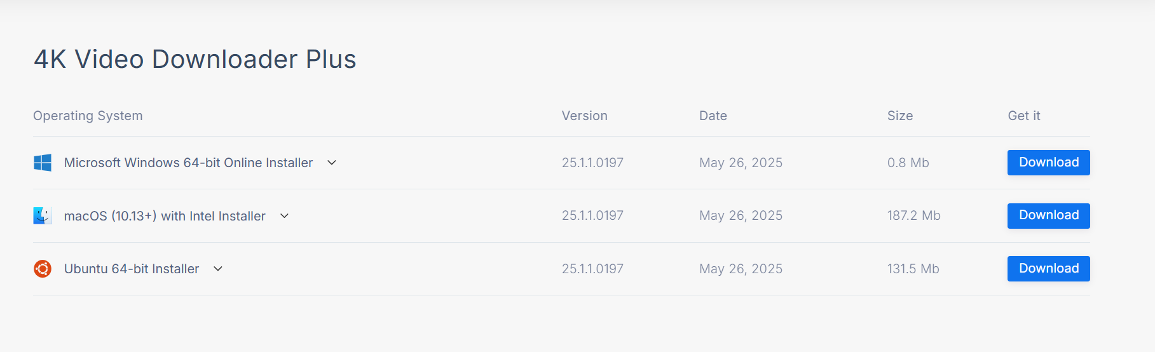Click the Operating System column header
The height and width of the screenshot is (352, 1155).
(88, 116)
